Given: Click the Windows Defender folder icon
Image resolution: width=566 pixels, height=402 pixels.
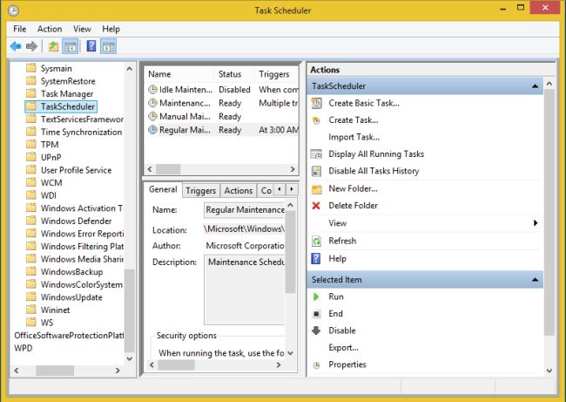Looking at the screenshot, I should coord(31,221).
